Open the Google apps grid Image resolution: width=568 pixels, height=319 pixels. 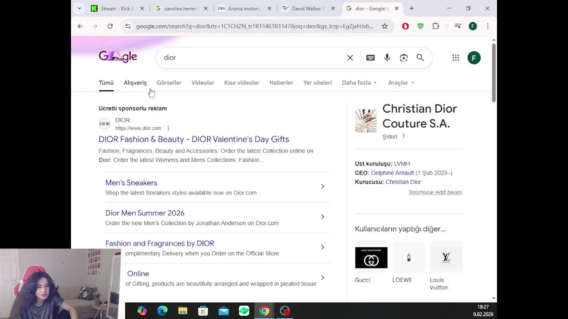coord(456,58)
